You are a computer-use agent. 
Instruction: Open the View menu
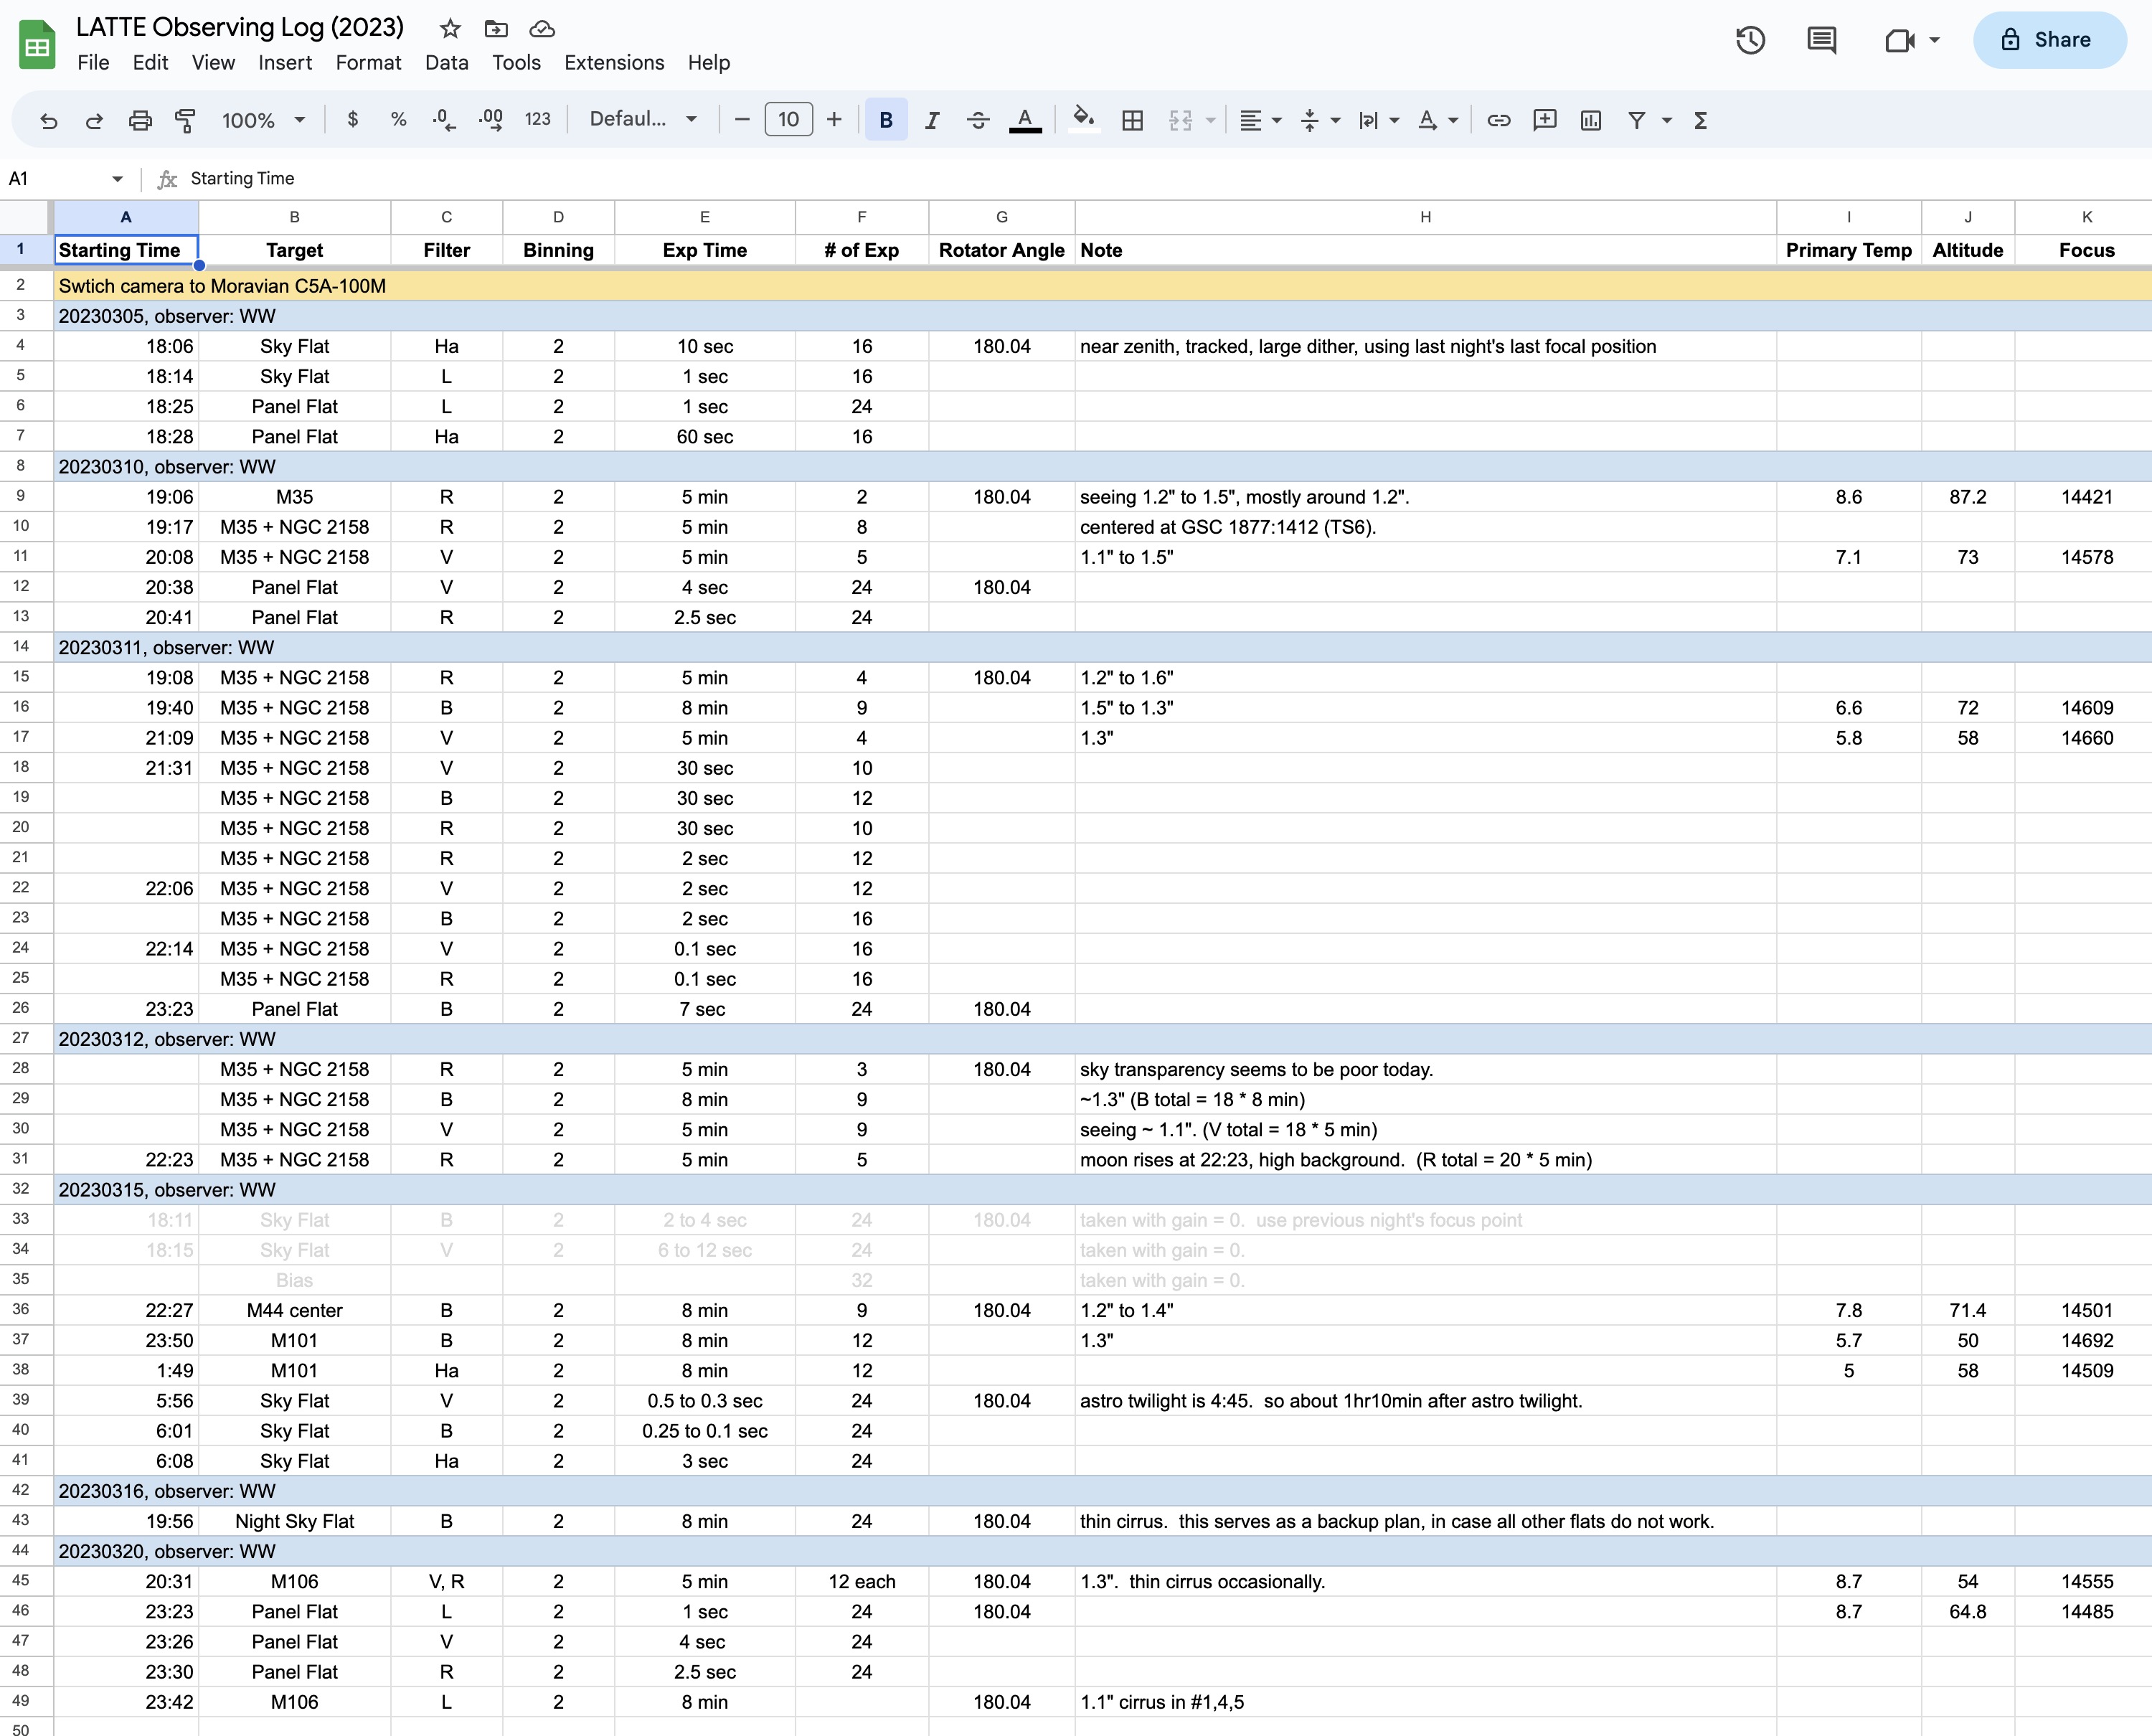pyautogui.click(x=213, y=62)
